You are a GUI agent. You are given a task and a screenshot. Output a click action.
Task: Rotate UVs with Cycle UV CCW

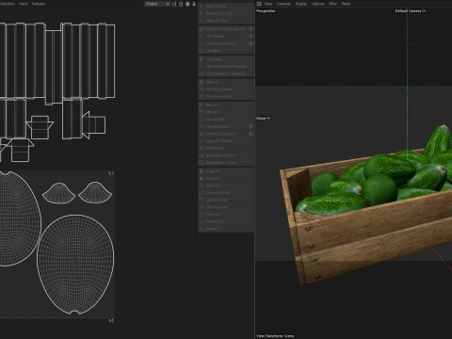pyautogui.click(x=226, y=193)
